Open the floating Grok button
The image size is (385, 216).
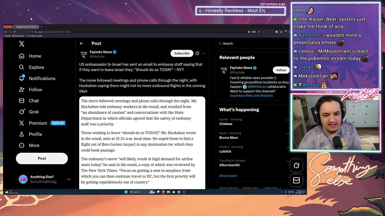tap(296, 165)
